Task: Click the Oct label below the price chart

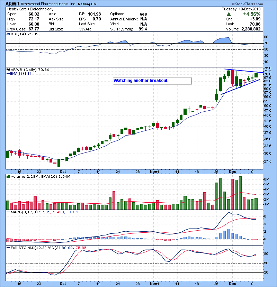Action: (x=63, y=171)
